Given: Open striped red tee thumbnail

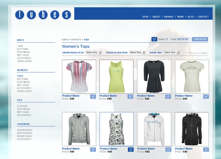Looking at the screenshot, I should click(79, 77).
